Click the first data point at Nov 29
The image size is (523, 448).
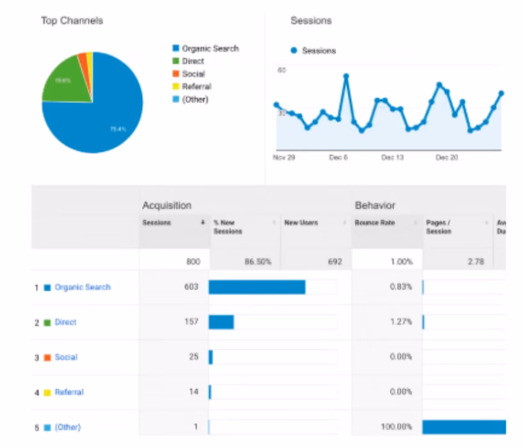click(276, 105)
